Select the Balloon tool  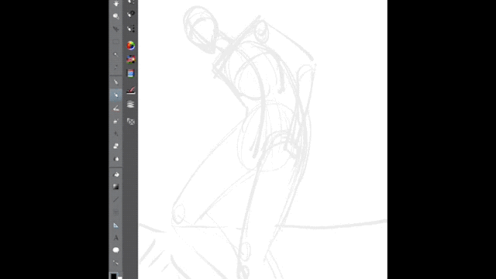[x=115, y=250]
